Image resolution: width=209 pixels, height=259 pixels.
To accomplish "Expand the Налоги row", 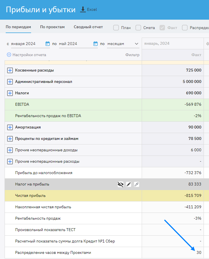I will tap(10, 93).
